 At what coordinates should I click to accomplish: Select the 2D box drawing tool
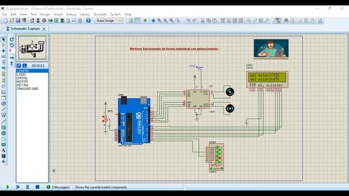click(x=3, y=127)
